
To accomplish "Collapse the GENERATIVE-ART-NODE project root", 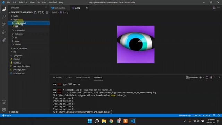I will coord(21,12).
